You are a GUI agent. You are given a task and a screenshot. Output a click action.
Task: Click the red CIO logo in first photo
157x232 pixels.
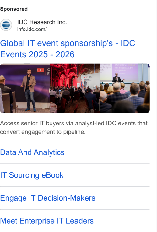(x=41, y=70)
